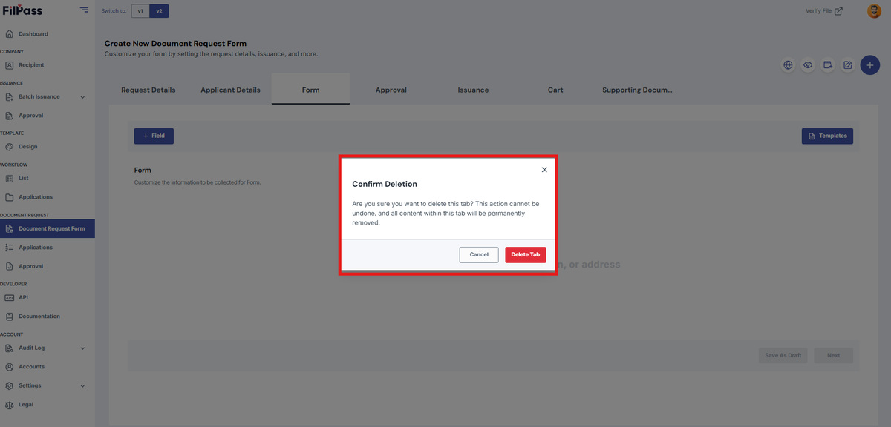This screenshot has width=891, height=427.
Task: Click the edit pencil icon
Action: (x=848, y=65)
